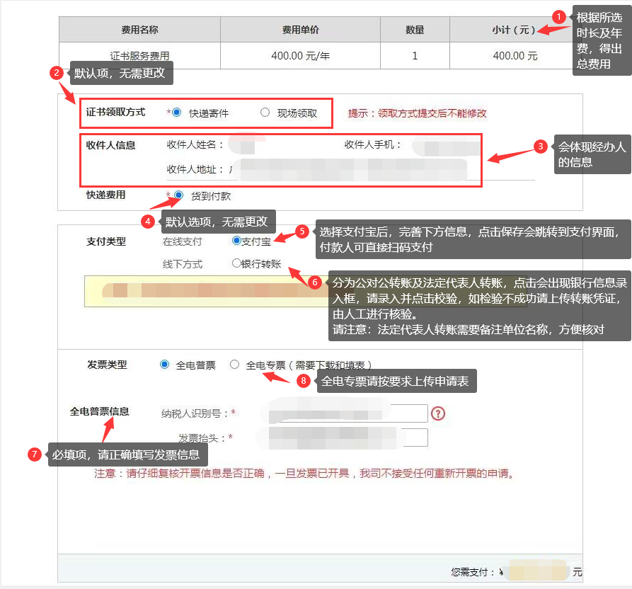Select 全电专票 invoice type
This screenshot has width=632, height=589.
(235, 365)
